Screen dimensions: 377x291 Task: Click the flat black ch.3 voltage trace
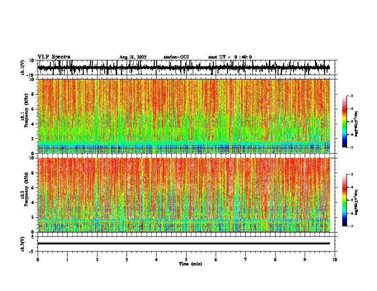tap(184, 243)
